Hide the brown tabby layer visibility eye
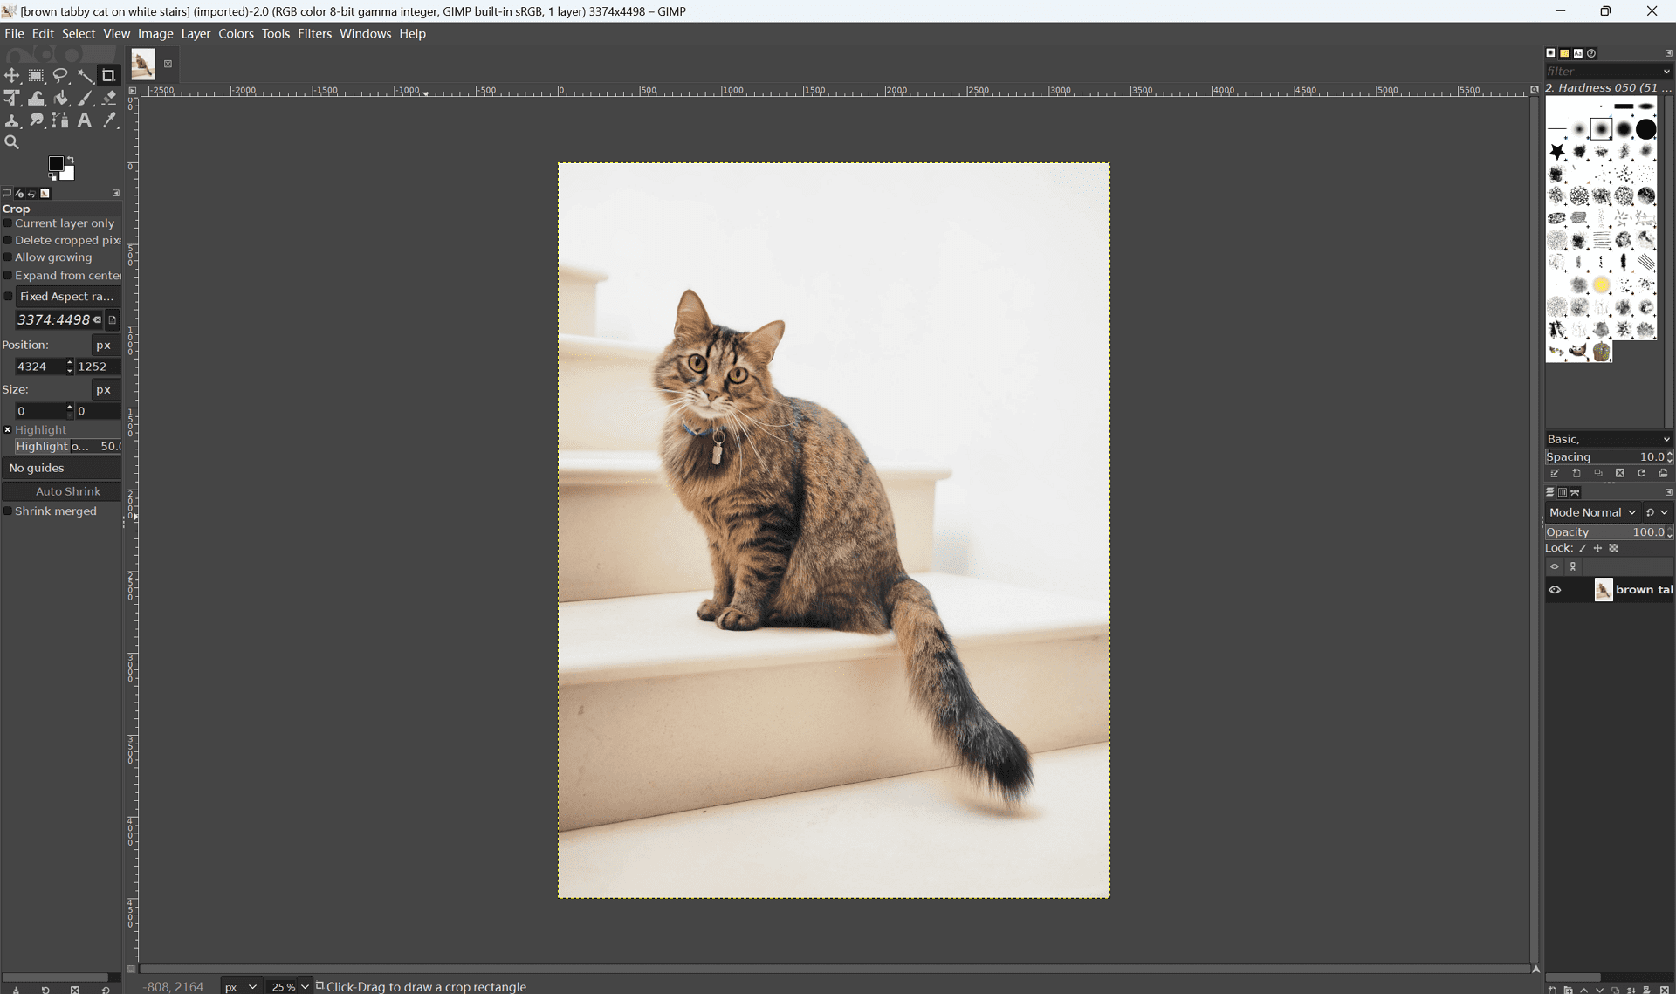 pos(1555,590)
